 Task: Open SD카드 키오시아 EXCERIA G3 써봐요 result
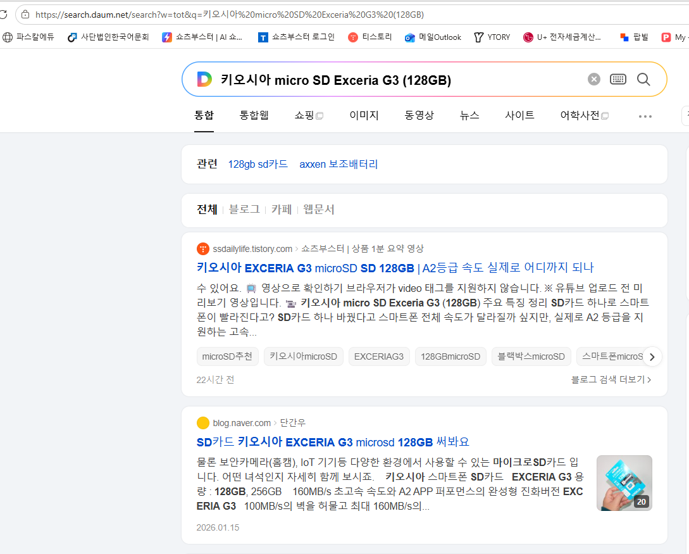pyautogui.click(x=333, y=442)
